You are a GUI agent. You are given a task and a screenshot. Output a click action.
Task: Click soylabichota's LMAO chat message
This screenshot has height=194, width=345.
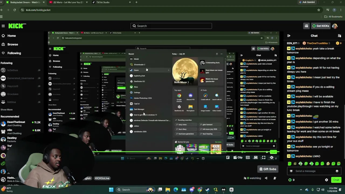(304, 156)
